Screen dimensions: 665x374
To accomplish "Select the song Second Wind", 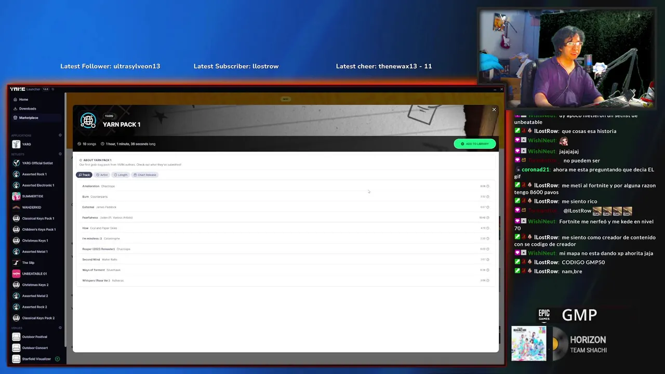I will [x=285, y=259].
